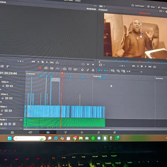Screen dimensions: 167x167
Task: Click the Overwrite Clip toolbar icon
Action: tap(70, 69)
